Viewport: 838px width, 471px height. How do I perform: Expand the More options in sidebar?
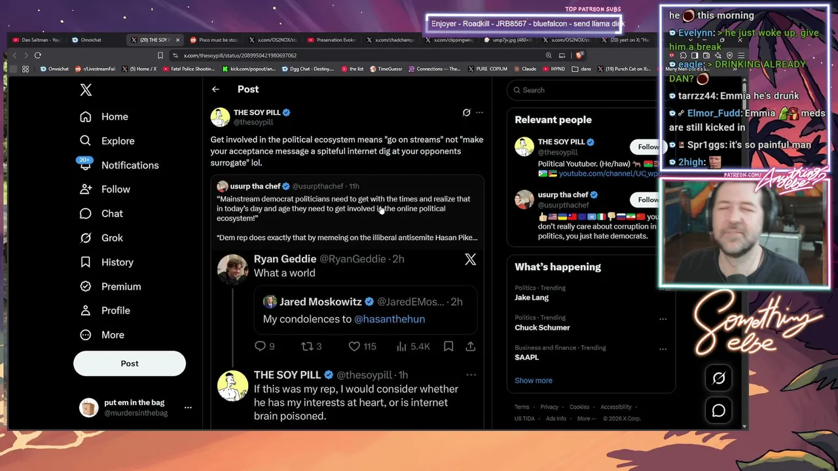(102, 334)
